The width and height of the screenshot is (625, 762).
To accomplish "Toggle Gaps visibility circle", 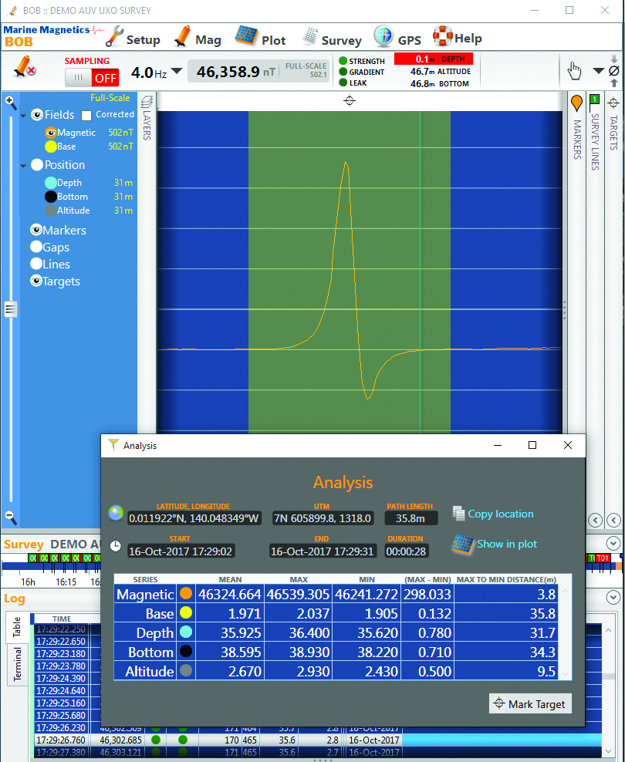I will pos(36,247).
